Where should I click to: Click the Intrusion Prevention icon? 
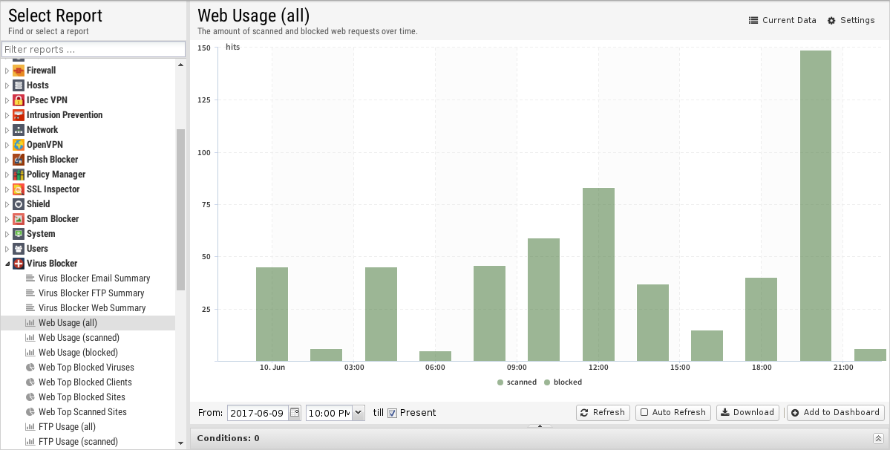click(18, 114)
